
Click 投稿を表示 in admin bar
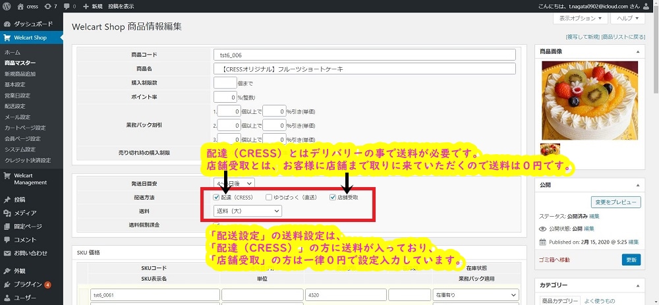coord(121,7)
